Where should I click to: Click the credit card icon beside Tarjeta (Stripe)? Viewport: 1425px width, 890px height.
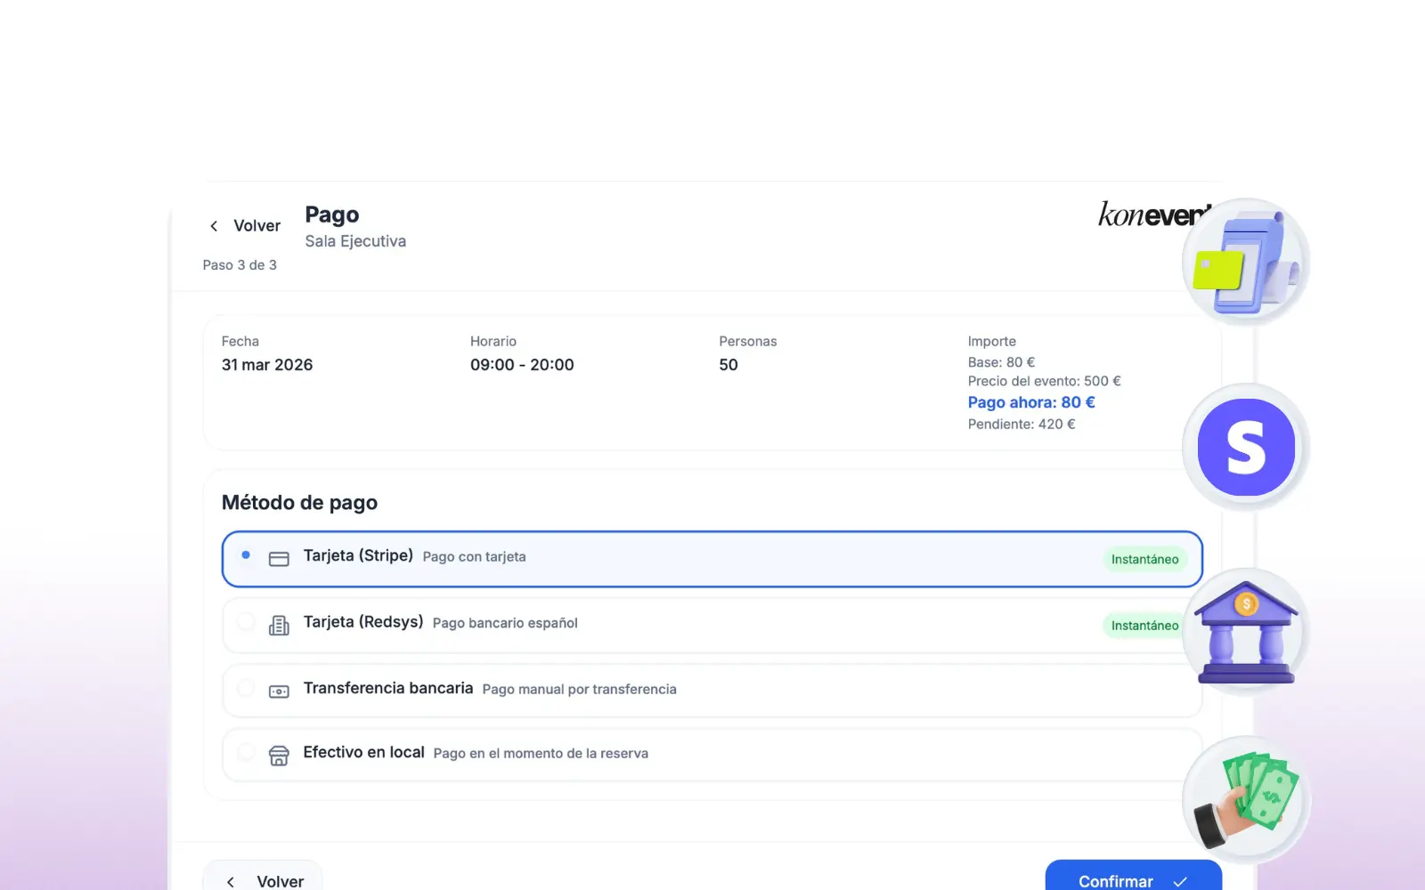(x=280, y=558)
